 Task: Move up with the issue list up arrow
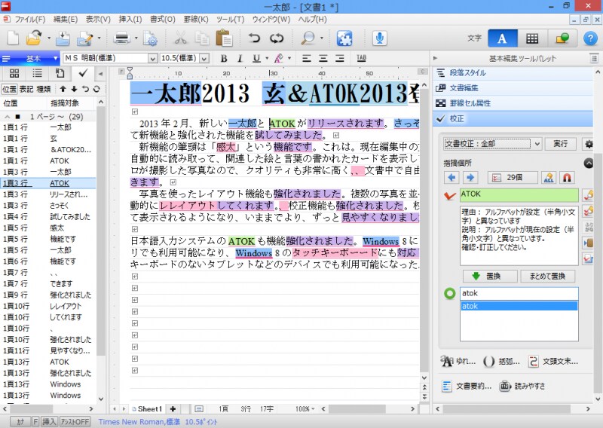[x=63, y=89]
